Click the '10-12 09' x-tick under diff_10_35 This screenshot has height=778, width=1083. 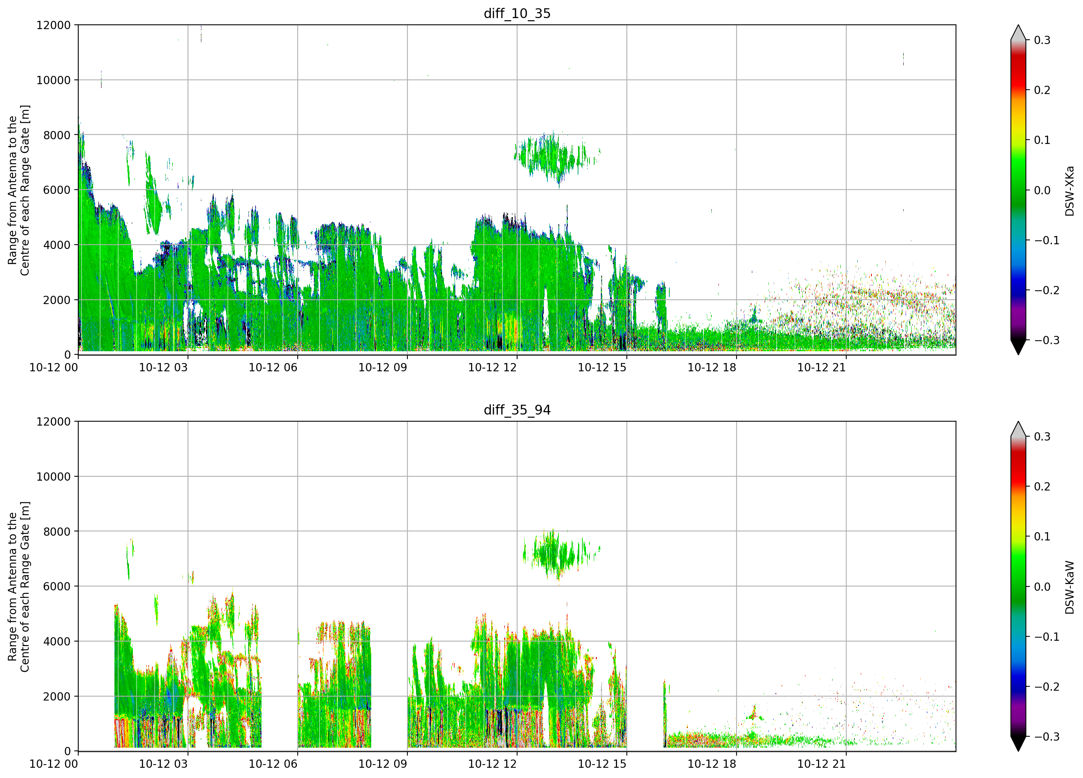point(383,367)
